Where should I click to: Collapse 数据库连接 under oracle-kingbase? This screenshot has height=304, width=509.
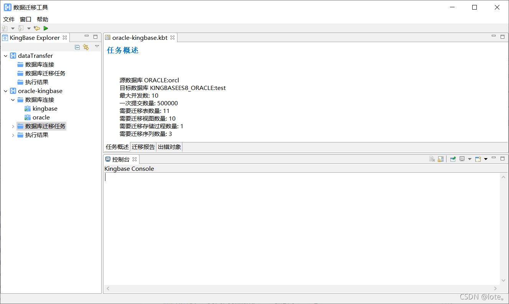click(13, 100)
